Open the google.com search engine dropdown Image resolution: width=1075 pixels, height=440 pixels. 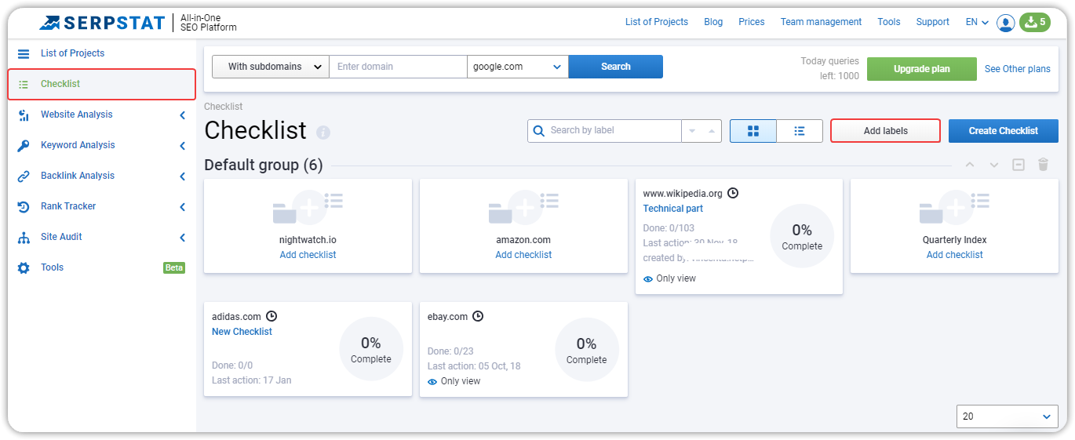pyautogui.click(x=518, y=67)
